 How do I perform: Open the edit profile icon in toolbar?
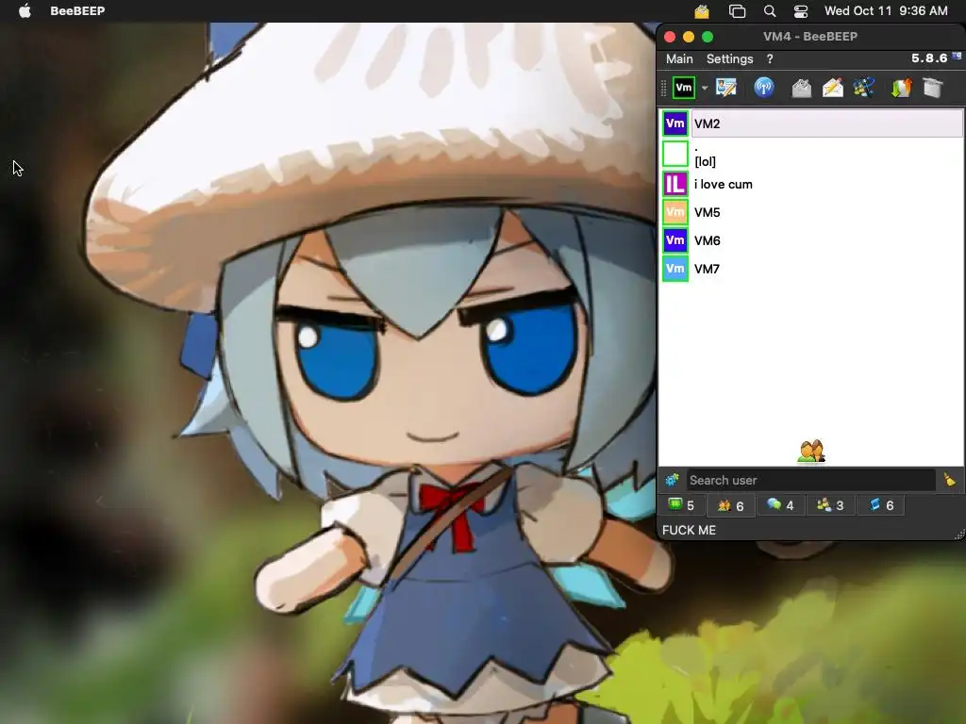(x=726, y=88)
